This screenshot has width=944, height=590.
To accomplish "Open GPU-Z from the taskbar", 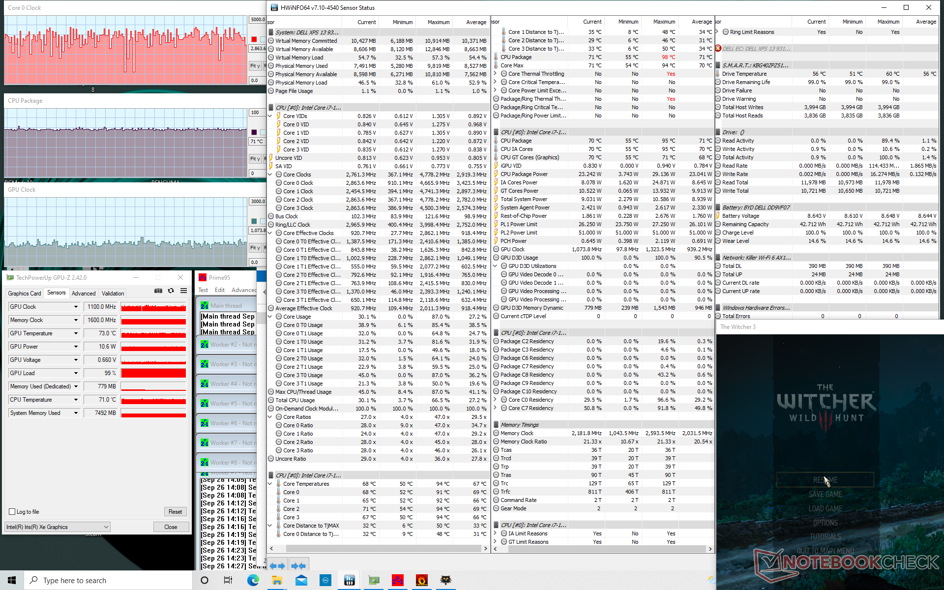I will pos(374,580).
